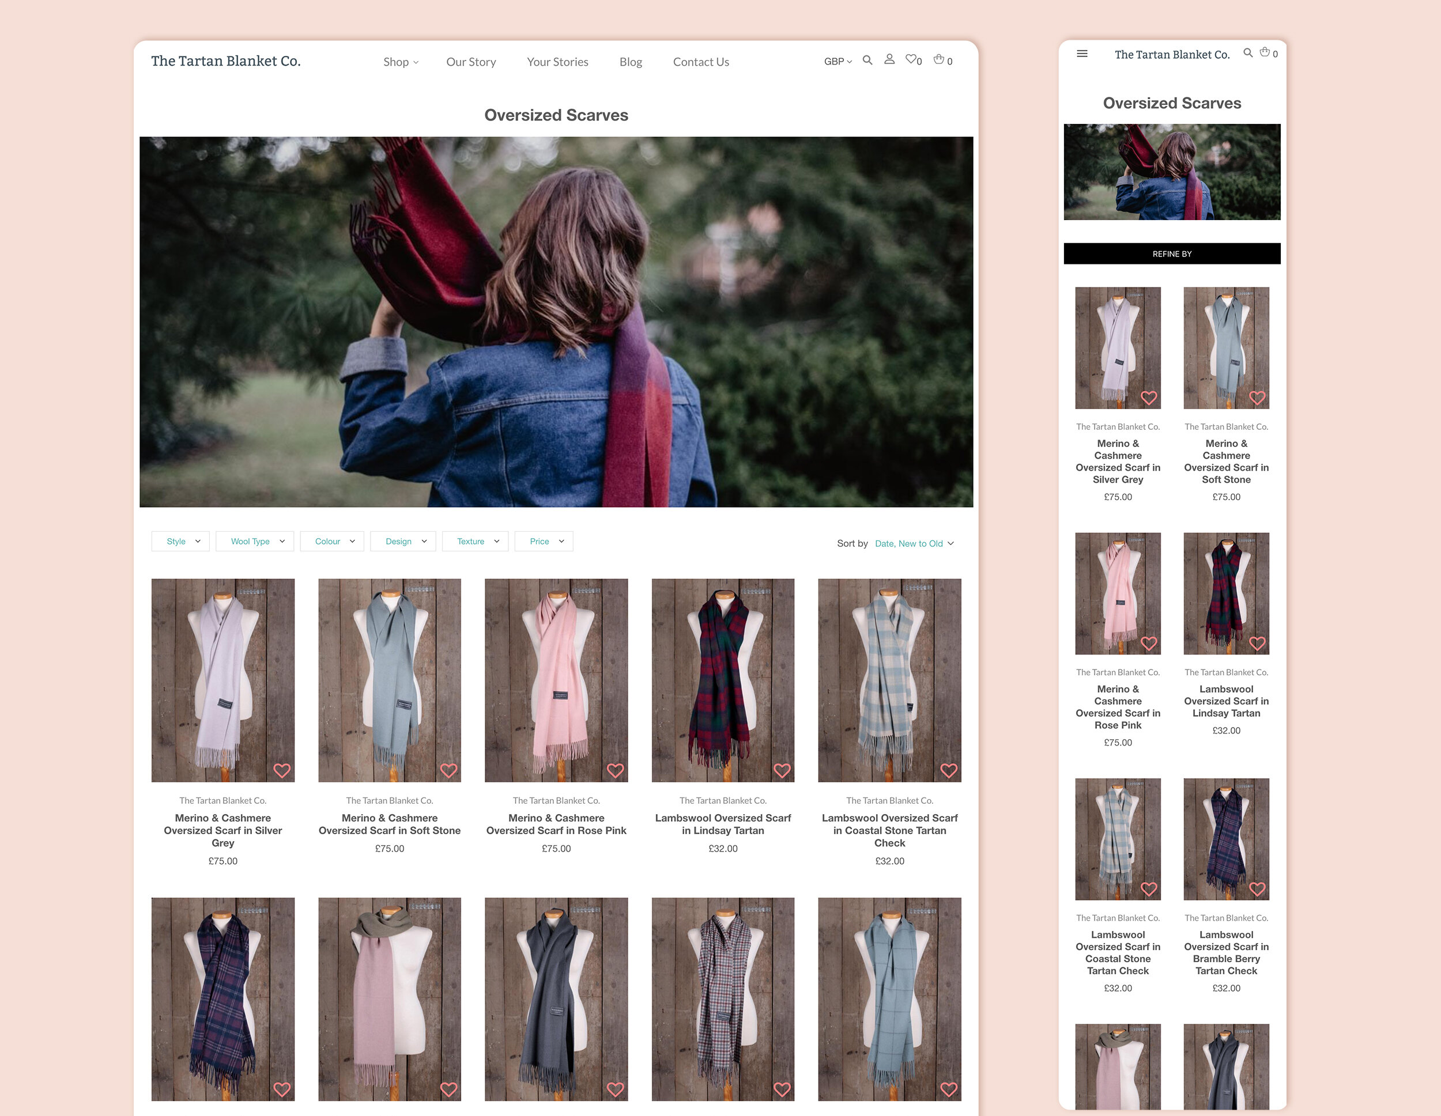This screenshot has height=1116, width=1441.
Task: Favourite Rose Pink scarf in mobile view
Action: click(1149, 644)
